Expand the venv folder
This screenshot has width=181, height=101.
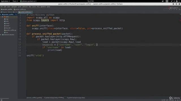[3, 17]
